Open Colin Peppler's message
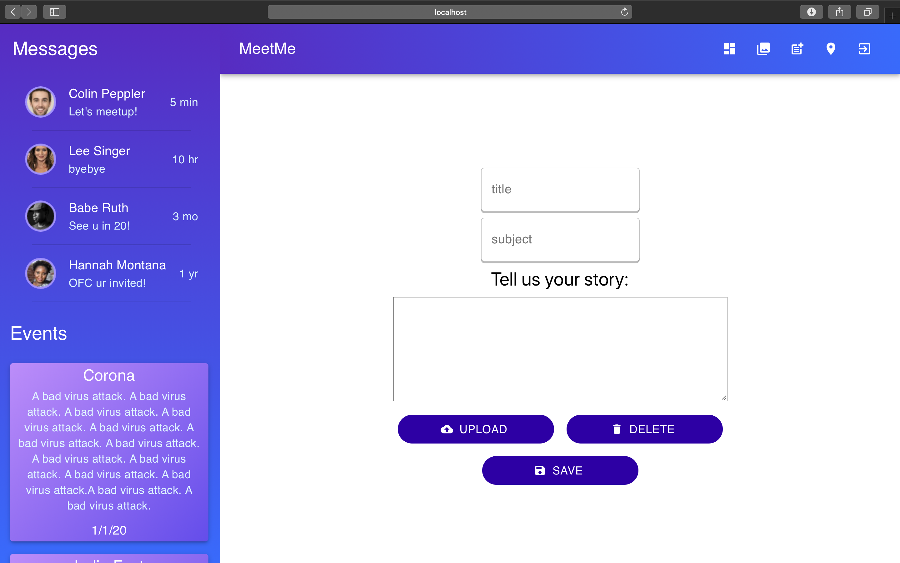 [x=112, y=102]
